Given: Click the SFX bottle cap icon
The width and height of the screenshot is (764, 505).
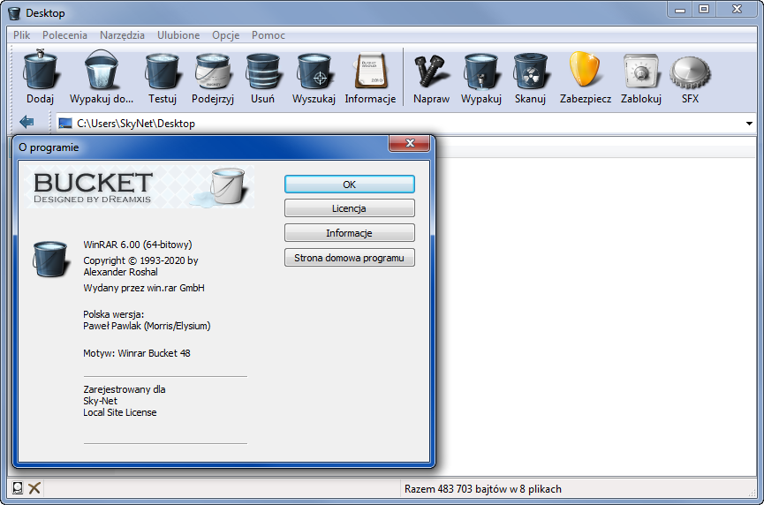Looking at the screenshot, I should (x=690, y=73).
